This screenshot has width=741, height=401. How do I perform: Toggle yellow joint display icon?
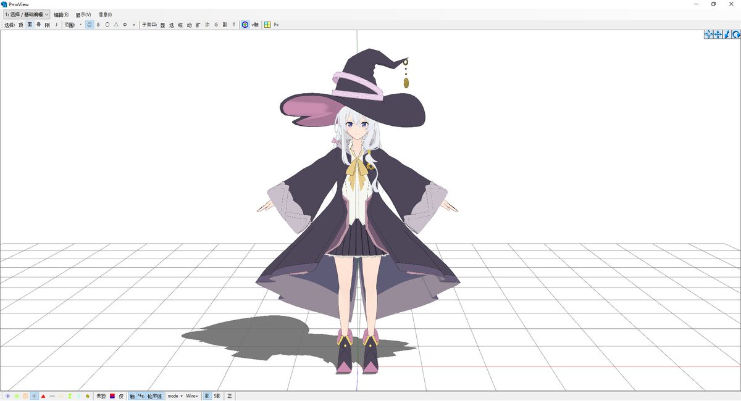88,396
